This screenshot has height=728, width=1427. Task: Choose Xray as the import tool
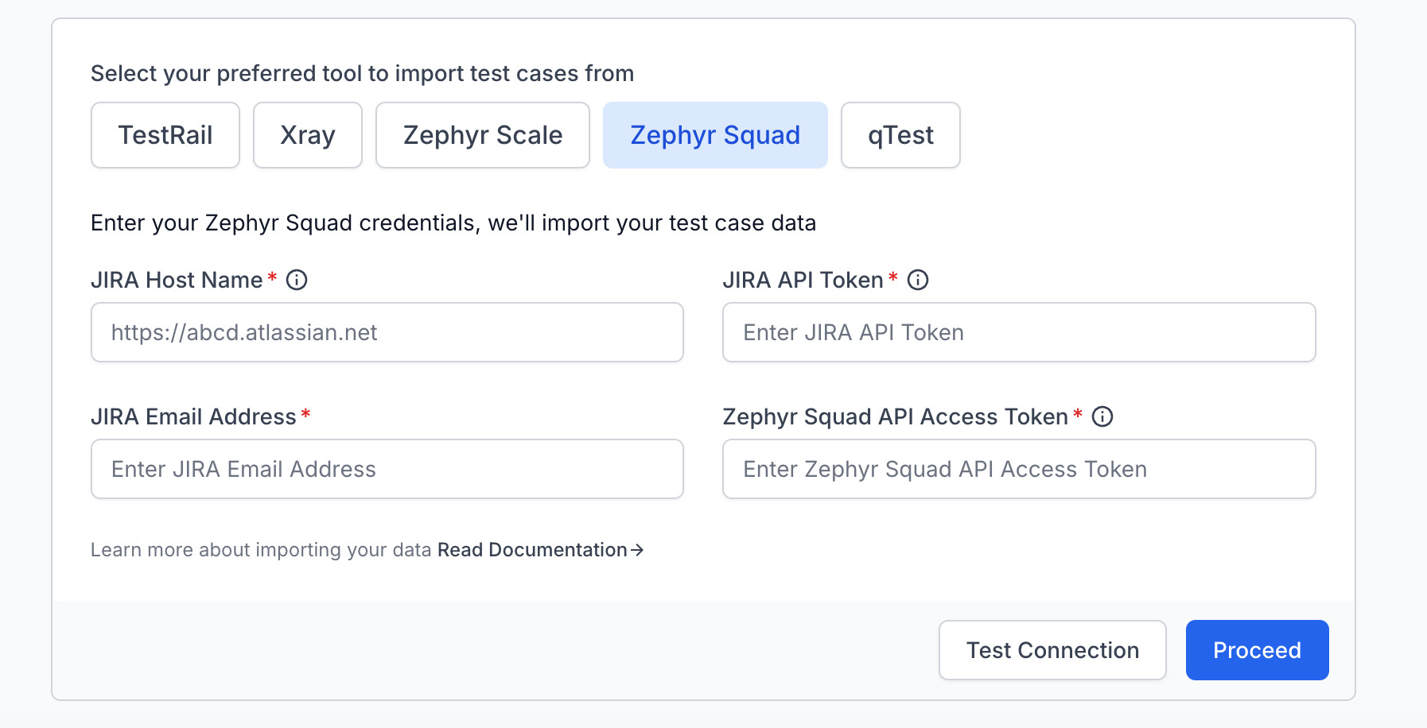[308, 135]
